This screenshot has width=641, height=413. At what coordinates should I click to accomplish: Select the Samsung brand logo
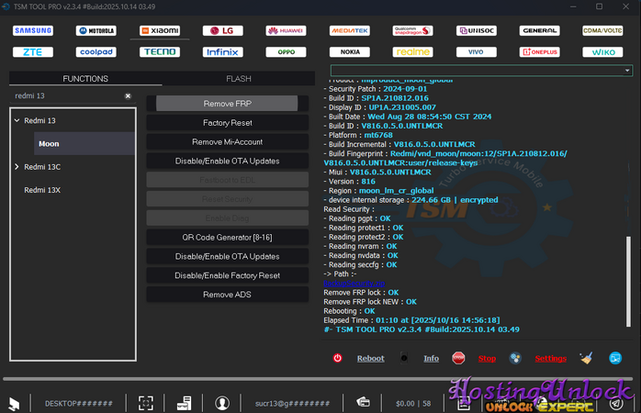coord(33,30)
